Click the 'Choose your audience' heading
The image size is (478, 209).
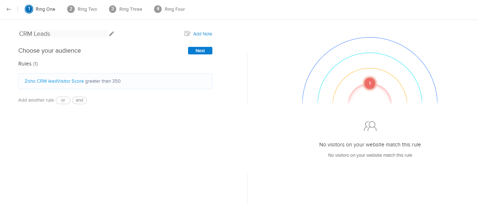(50, 51)
